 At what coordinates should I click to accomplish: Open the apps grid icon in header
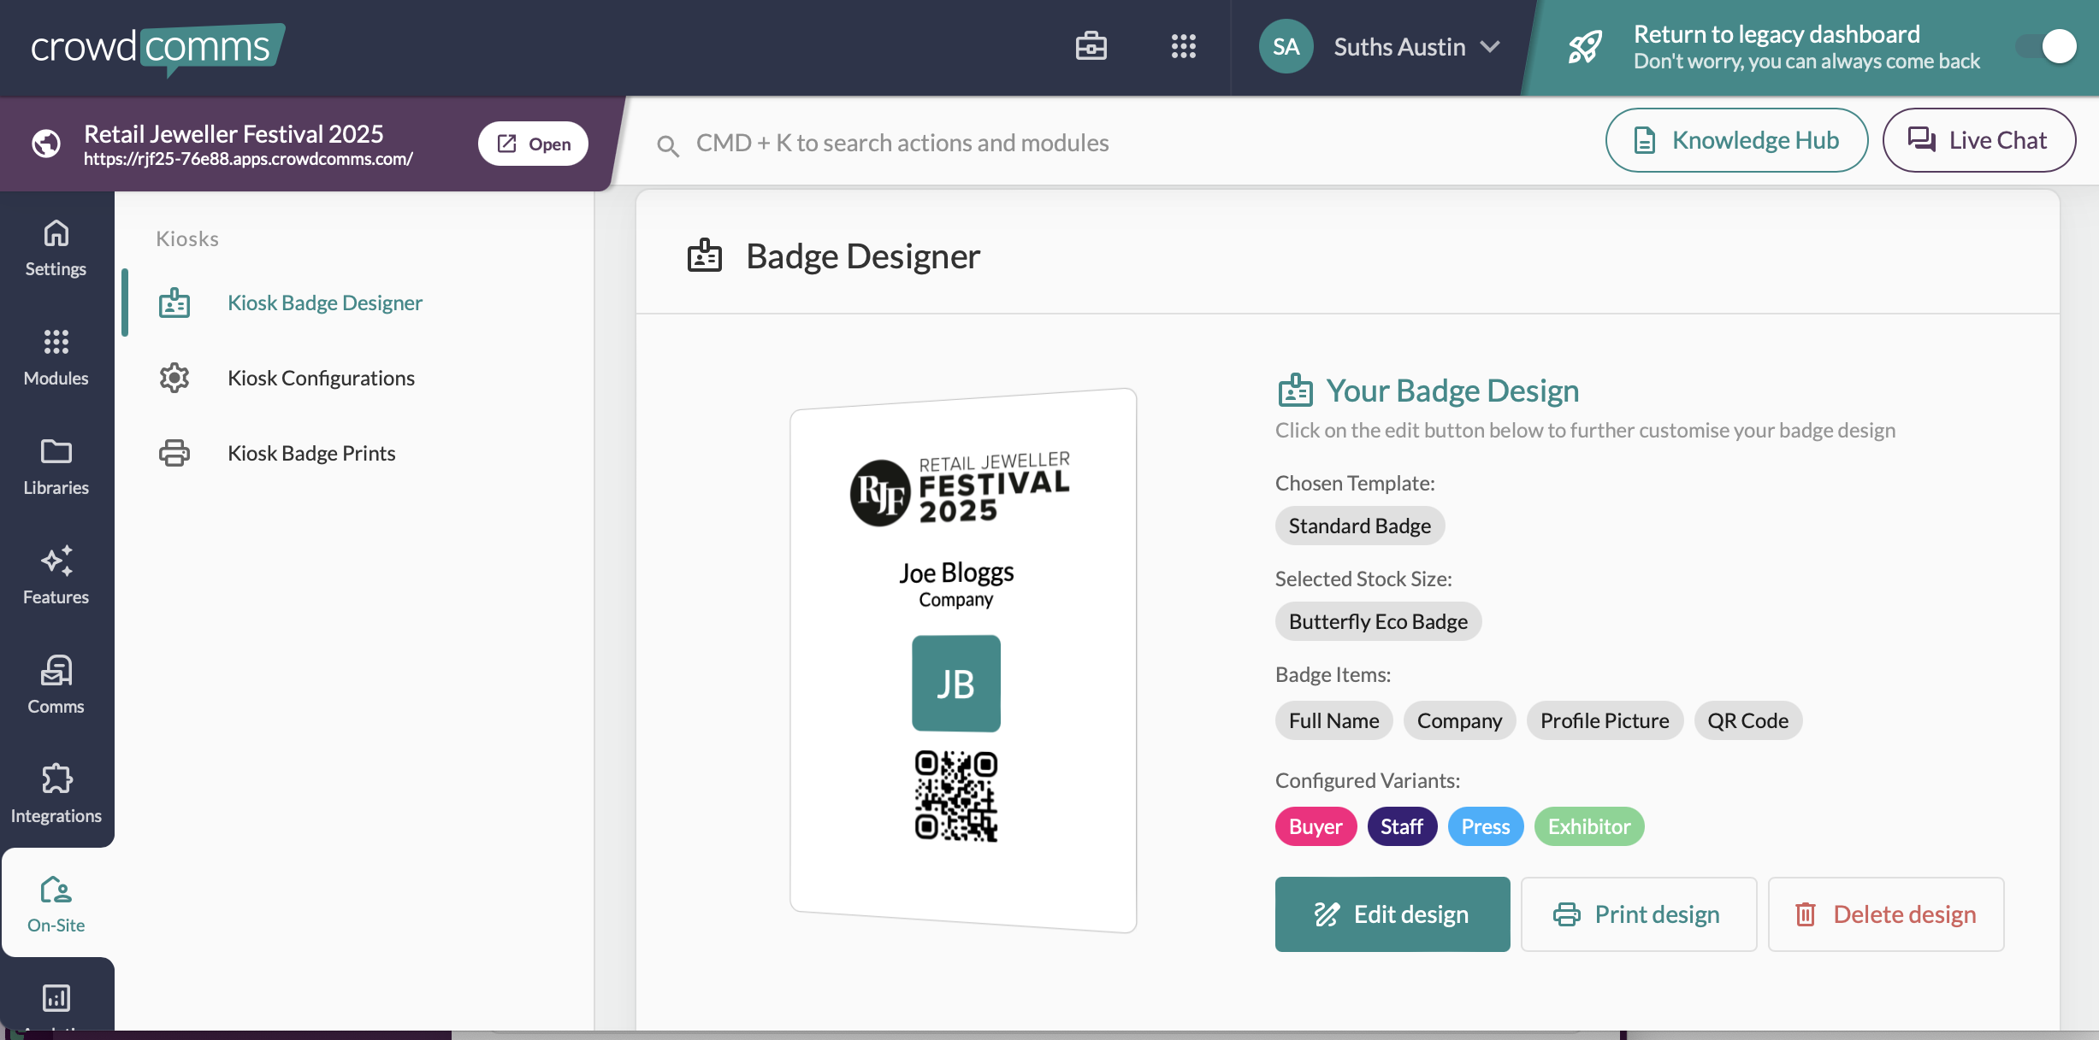point(1183,46)
